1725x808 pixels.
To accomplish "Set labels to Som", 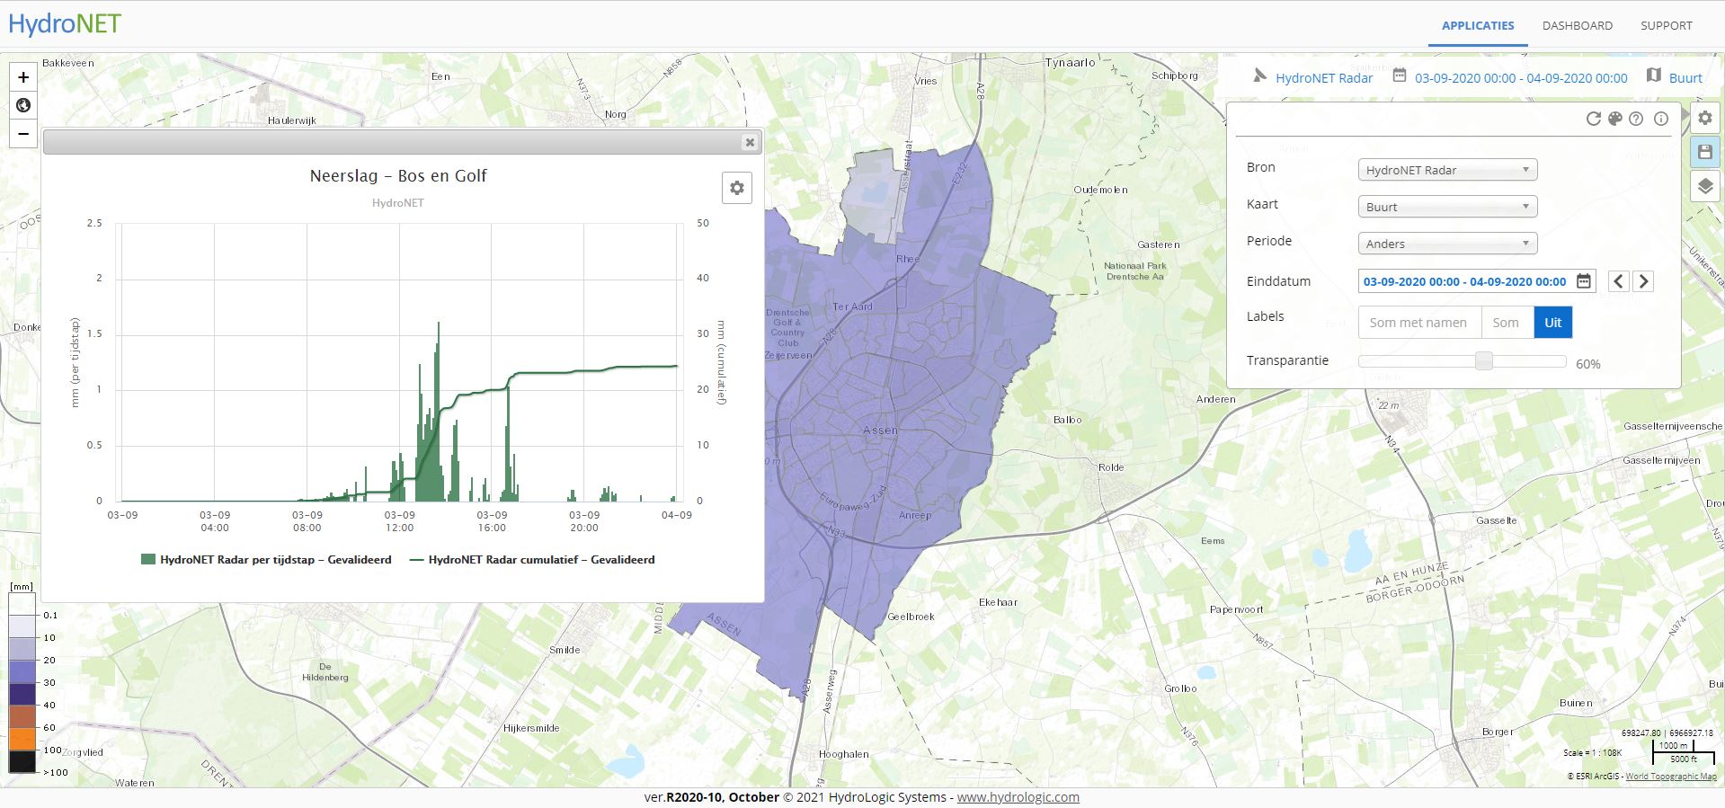I will point(1506,323).
